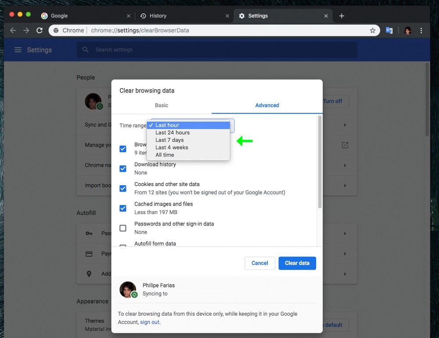Open Chrome's three-dot menu
Viewport: 439px width, 338px height.
(x=421, y=30)
